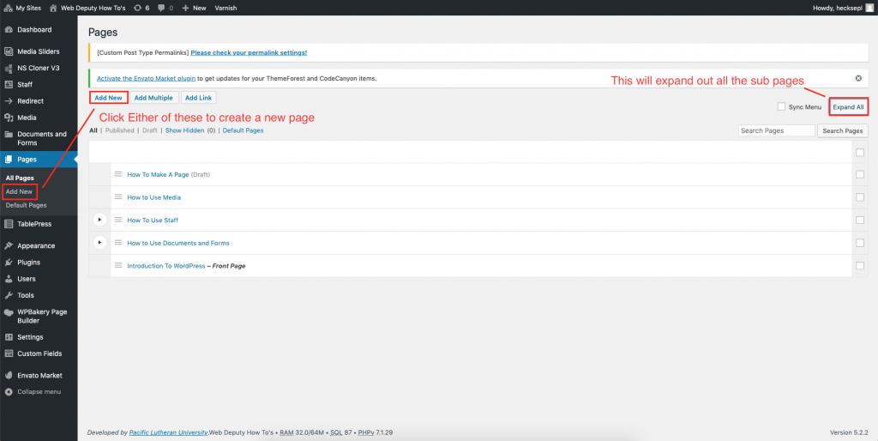Open Please check your permalink settings link
Image resolution: width=878 pixels, height=441 pixels.
[249, 52]
